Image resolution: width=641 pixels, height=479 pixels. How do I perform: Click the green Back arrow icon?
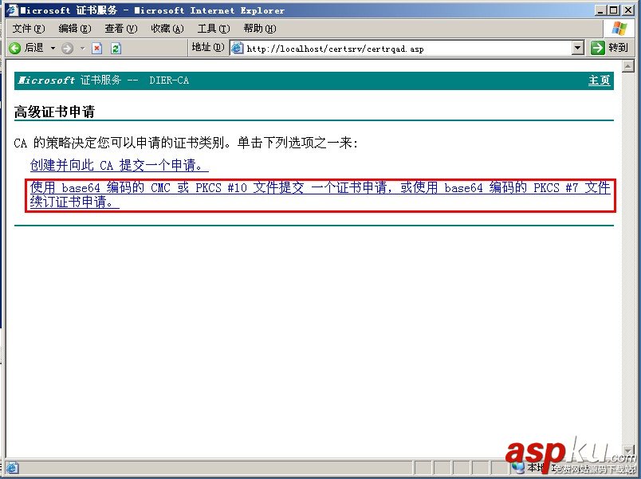pos(14,49)
